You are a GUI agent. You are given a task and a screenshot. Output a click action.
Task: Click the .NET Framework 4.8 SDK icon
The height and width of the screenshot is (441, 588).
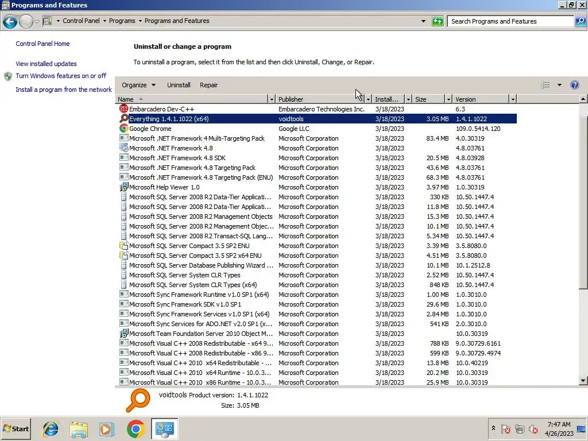(123, 157)
